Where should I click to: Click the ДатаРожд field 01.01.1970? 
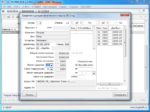click(x=43, y=44)
